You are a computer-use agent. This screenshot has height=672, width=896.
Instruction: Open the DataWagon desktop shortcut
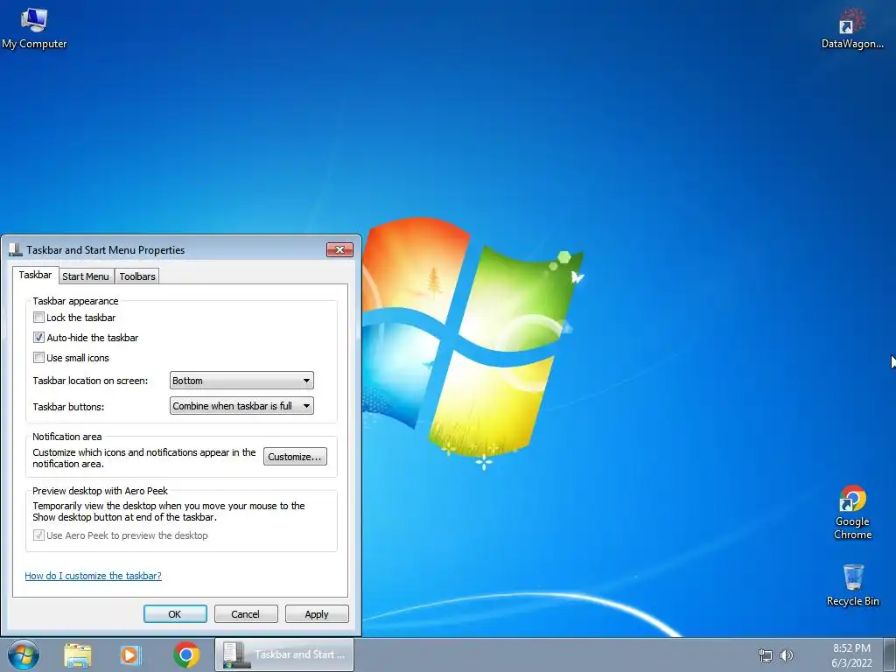tap(852, 29)
